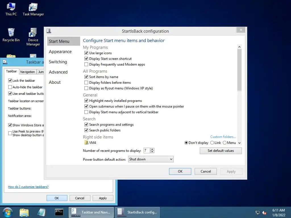Open How do I customize taskbars link

click(28, 187)
